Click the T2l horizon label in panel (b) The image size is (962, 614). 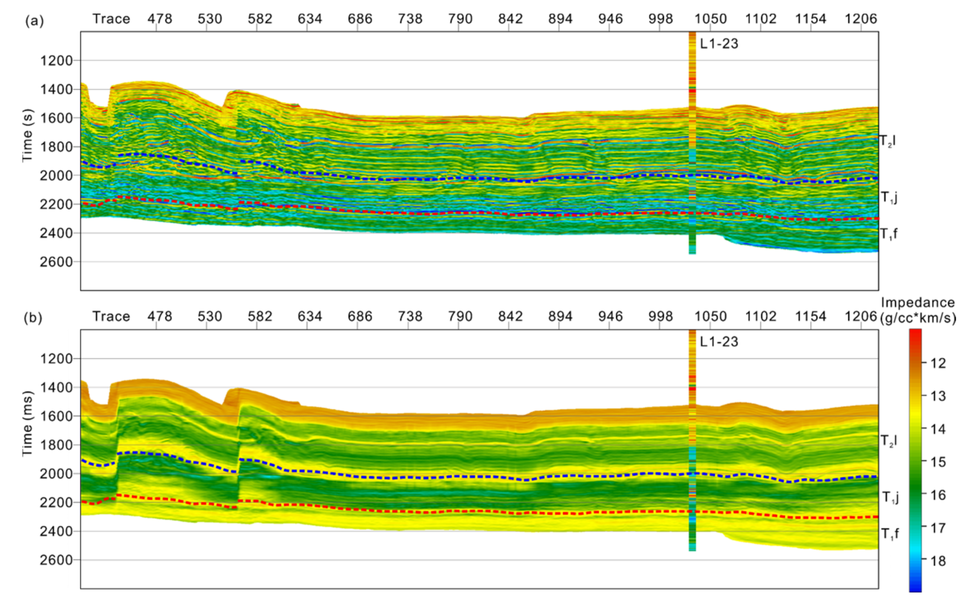(x=889, y=441)
